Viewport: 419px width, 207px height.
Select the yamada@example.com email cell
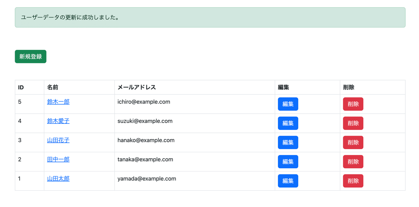pos(195,181)
